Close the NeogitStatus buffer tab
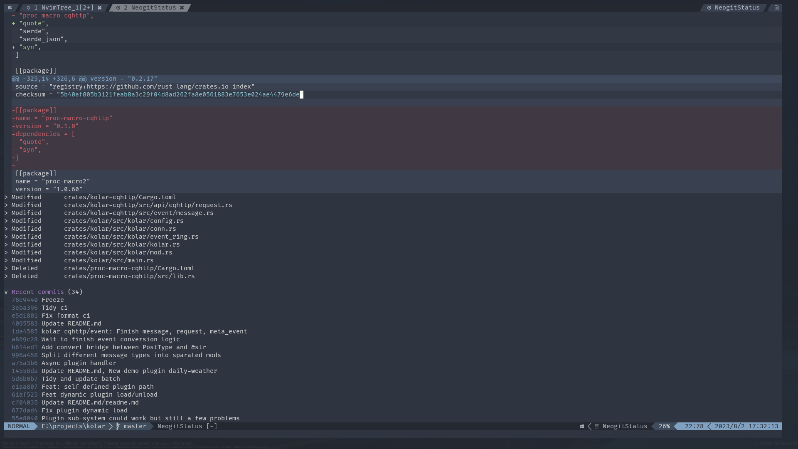Image resolution: width=798 pixels, height=449 pixels. [x=182, y=7]
